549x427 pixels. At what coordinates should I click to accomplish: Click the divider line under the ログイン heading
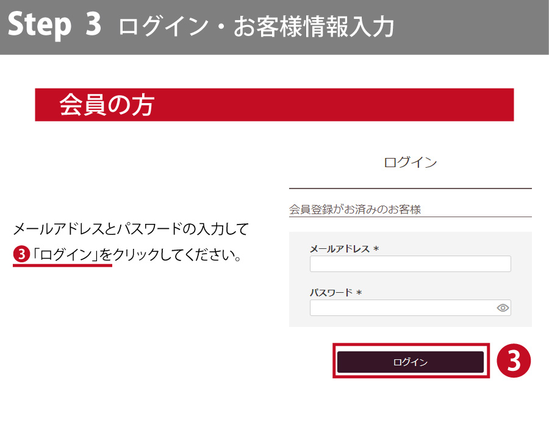(x=410, y=188)
